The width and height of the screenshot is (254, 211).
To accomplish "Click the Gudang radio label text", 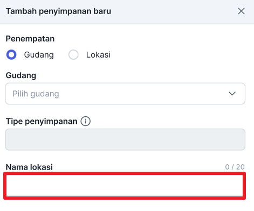I will (39, 55).
